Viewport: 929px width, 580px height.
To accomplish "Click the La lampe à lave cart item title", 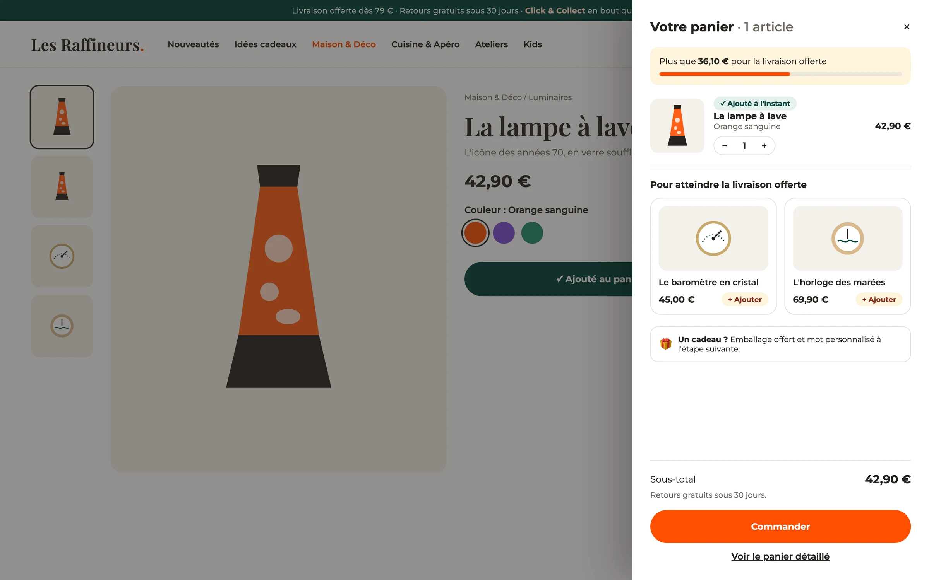I will [750, 116].
